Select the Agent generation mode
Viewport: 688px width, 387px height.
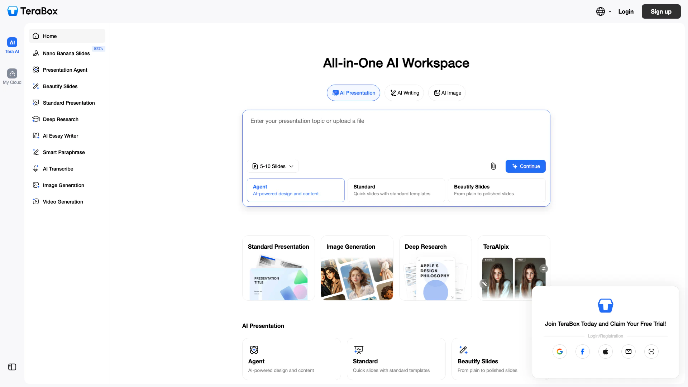pos(295,190)
